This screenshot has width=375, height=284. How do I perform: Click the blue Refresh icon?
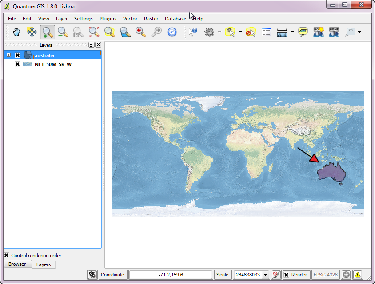pyautogui.click(x=172, y=32)
